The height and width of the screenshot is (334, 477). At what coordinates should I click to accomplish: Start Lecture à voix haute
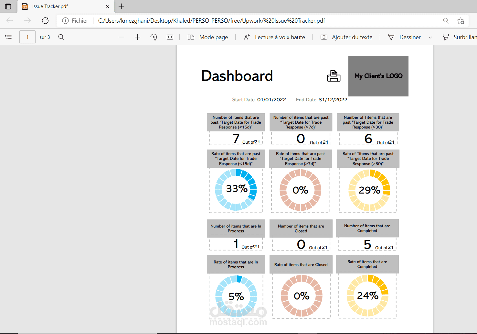tap(274, 37)
